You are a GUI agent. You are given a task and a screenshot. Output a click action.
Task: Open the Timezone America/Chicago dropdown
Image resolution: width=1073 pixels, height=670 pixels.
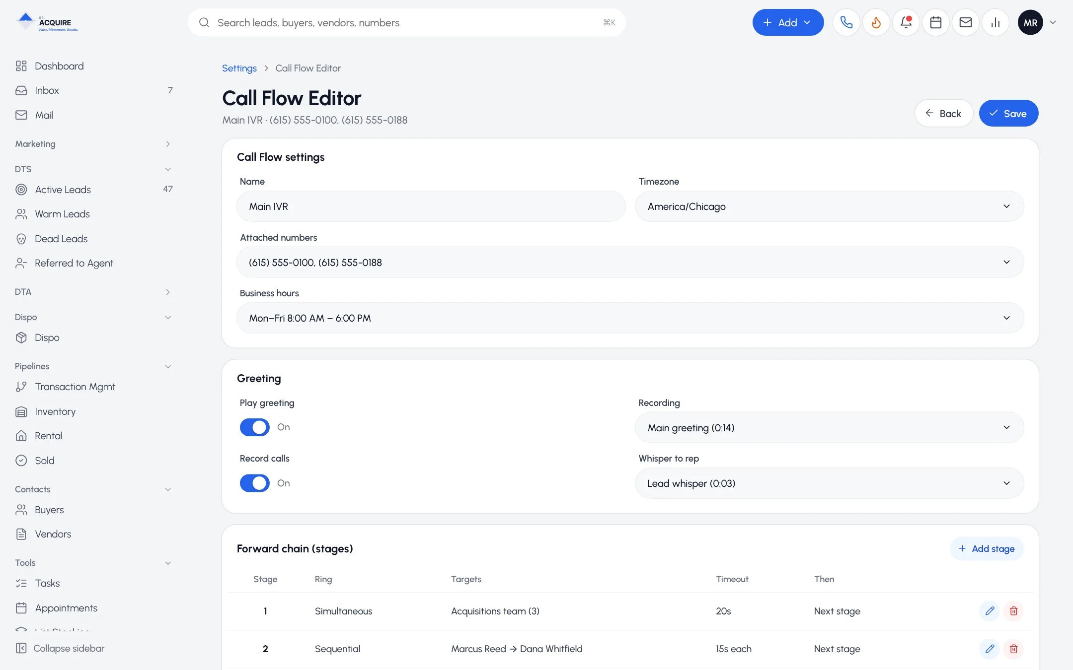click(829, 206)
